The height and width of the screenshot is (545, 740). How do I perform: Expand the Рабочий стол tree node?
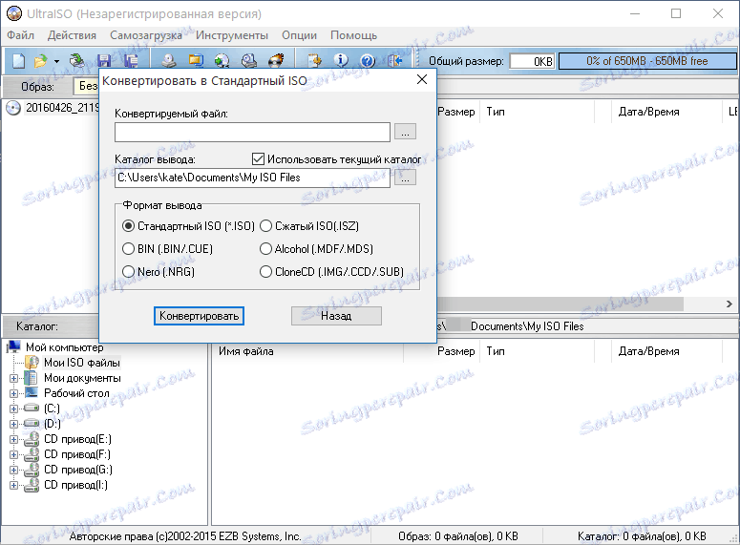coord(13,393)
